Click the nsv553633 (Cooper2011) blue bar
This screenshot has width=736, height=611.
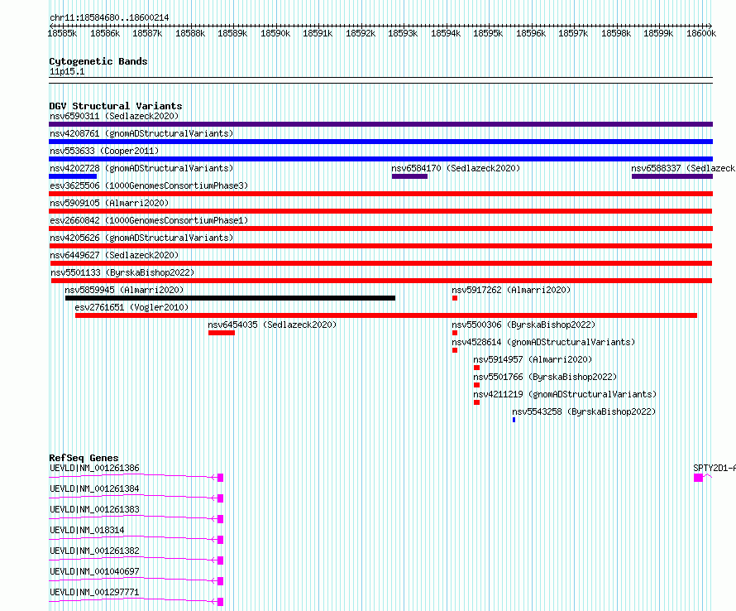click(380, 159)
